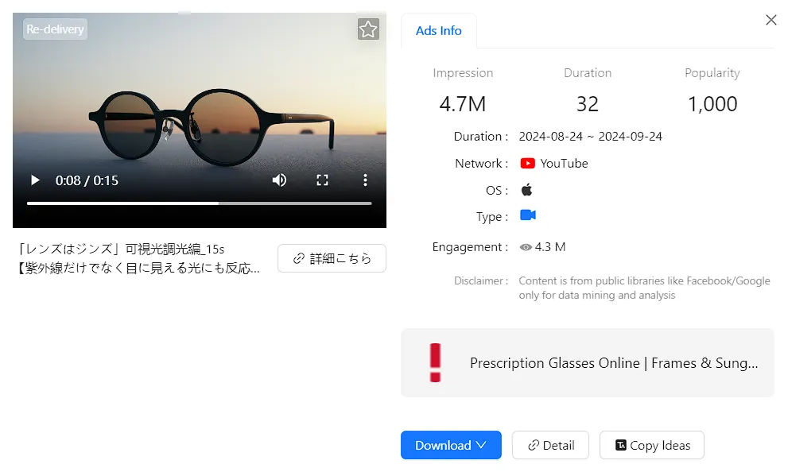Screen dimensions: 788x472
Task: Click the Re-delivery badge
Action: [55, 29]
